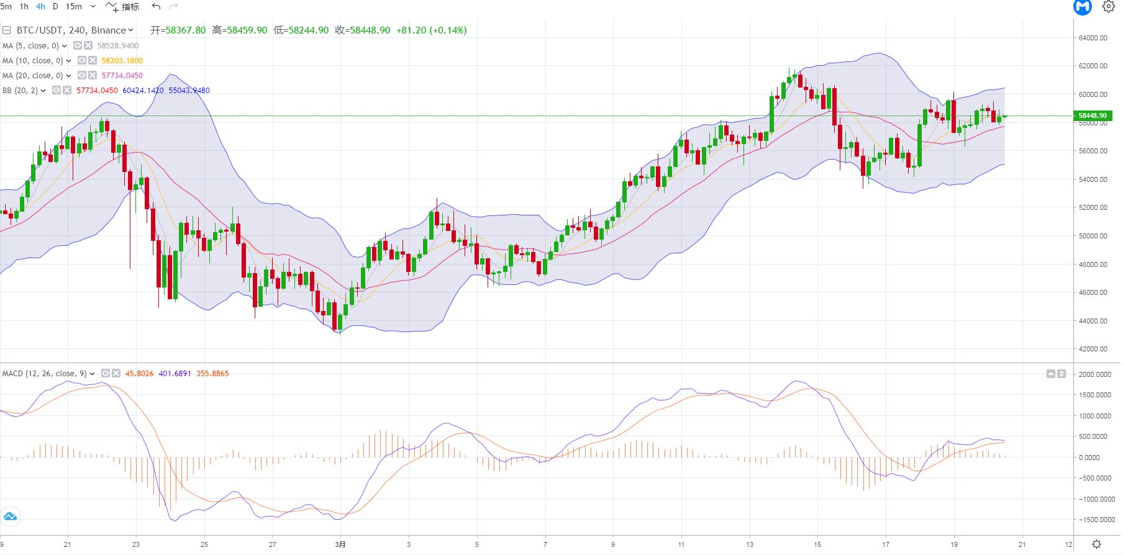Remove the MA 5 indicator

coord(88,45)
